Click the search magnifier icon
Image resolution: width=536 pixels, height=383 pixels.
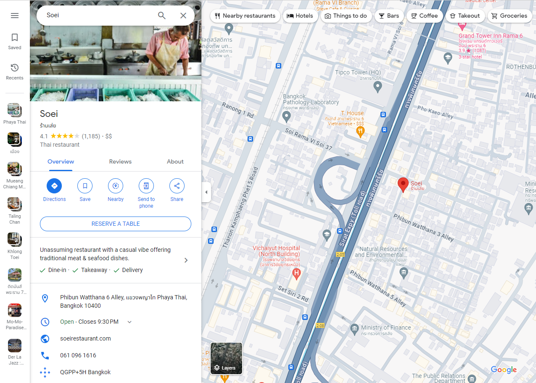click(161, 15)
